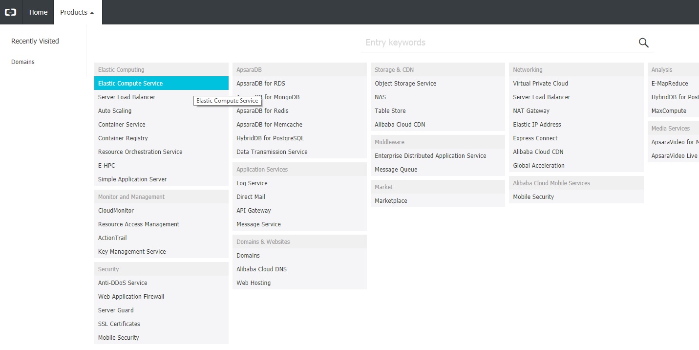Open Global Acceleration
This screenshot has width=699, height=350.
click(576, 165)
